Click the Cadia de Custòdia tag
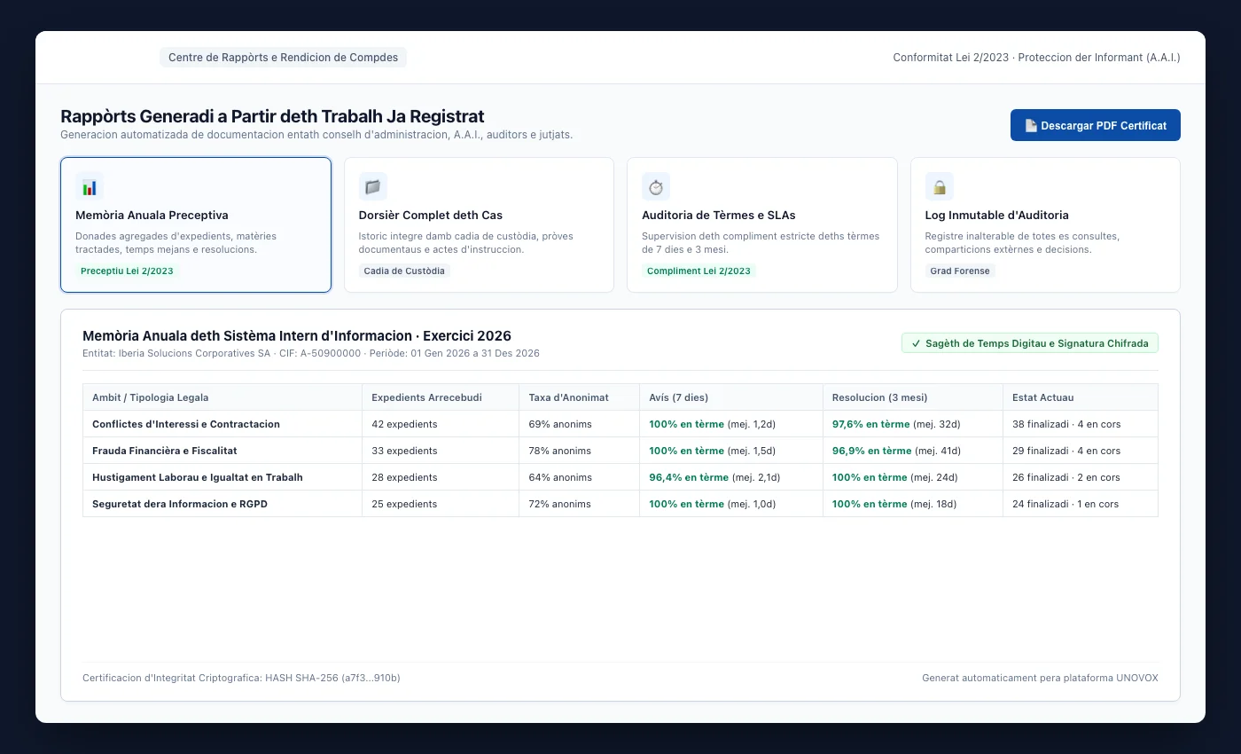This screenshot has width=1241, height=754. pyautogui.click(x=404, y=271)
